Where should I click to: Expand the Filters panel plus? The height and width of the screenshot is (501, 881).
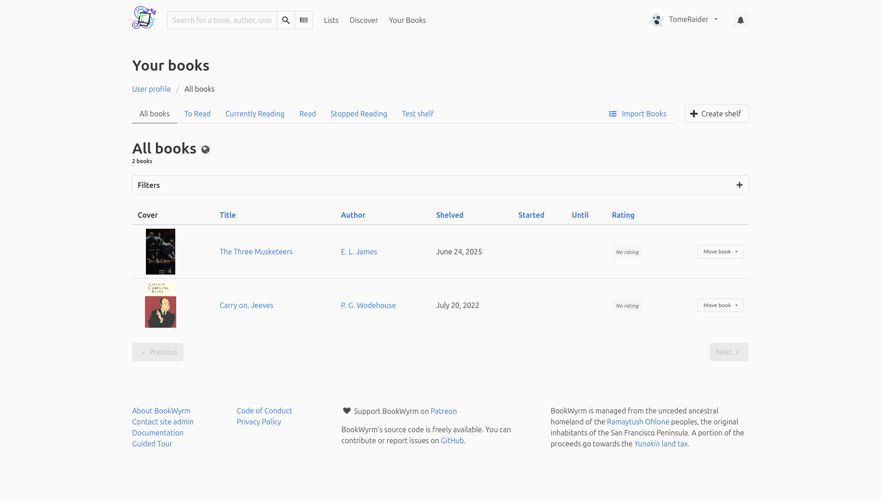point(739,185)
